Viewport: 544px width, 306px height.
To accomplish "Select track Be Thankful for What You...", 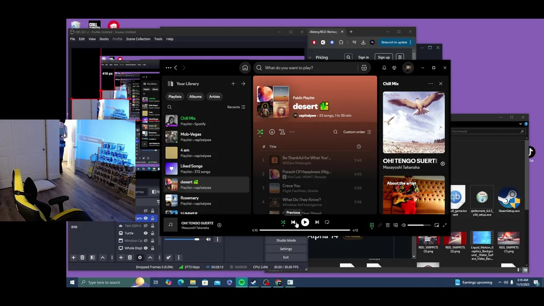I will point(314,160).
